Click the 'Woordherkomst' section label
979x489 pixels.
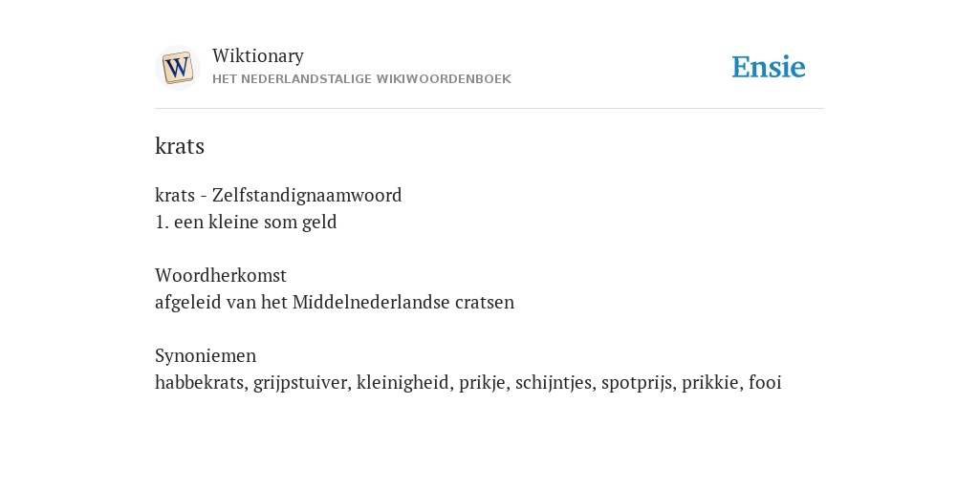[221, 276]
